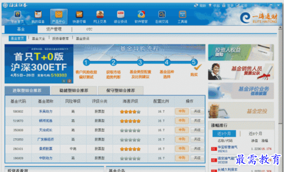Click 刷新 refresh in title bar
The width and height of the screenshot is (284, 172).
pyautogui.click(x=200, y=6)
